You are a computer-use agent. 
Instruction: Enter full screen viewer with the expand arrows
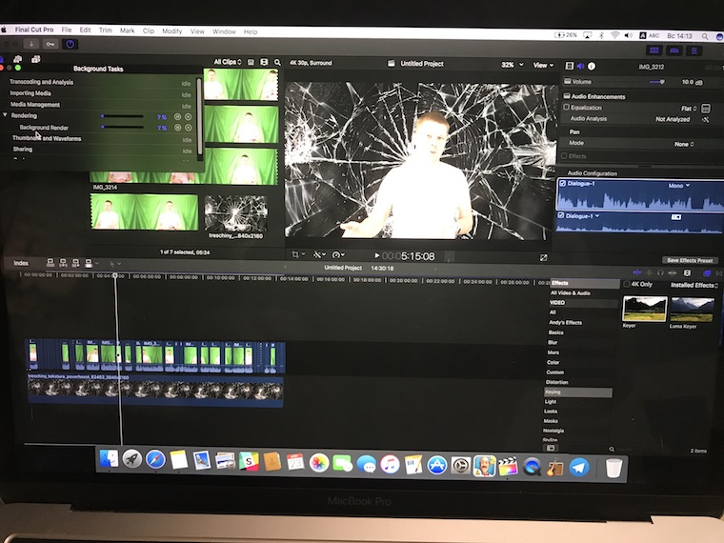coord(543,257)
